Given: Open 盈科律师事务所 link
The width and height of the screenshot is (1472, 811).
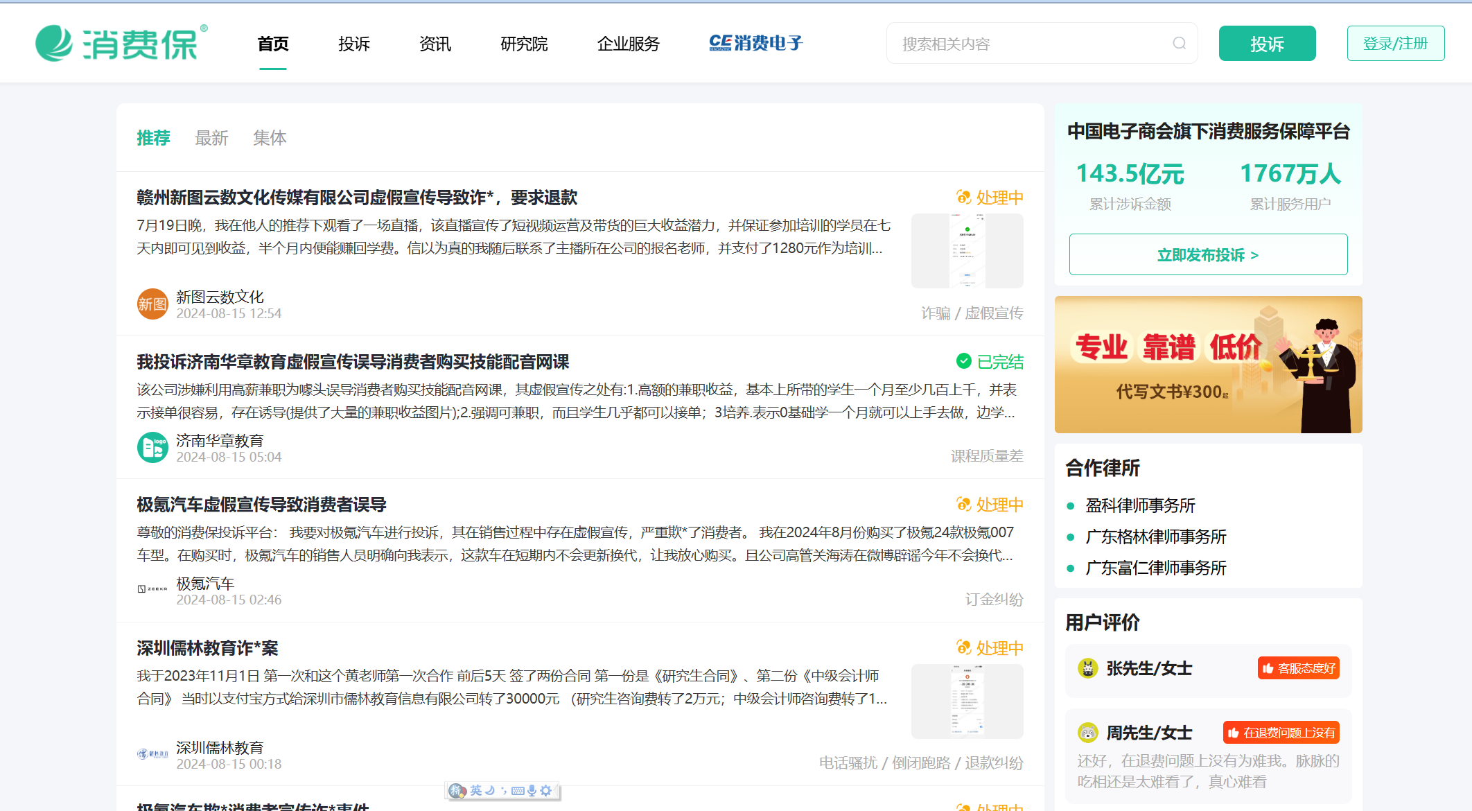Looking at the screenshot, I should (x=1140, y=505).
